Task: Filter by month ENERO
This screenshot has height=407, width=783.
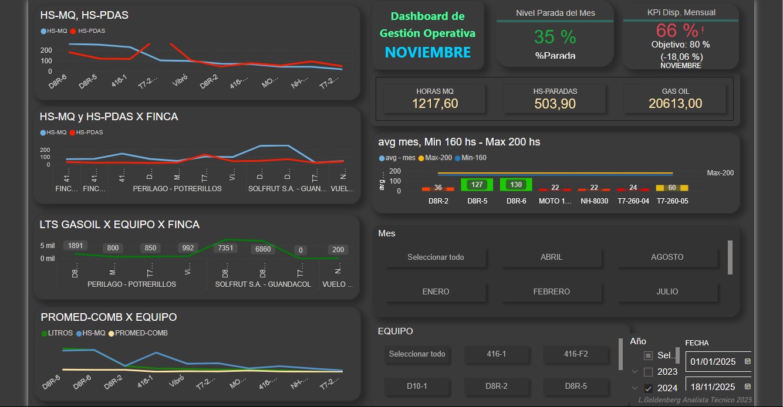Action: [x=436, y=291]
